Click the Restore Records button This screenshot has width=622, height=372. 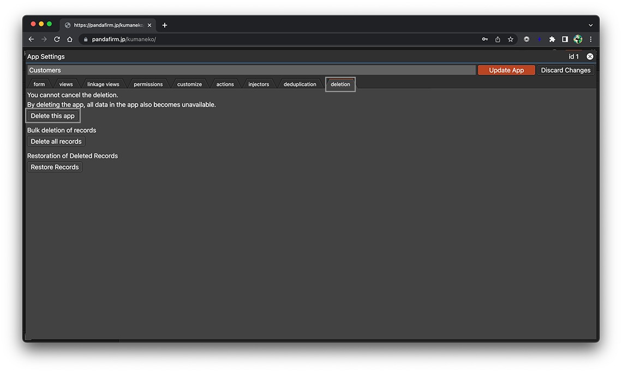coord(55,167)
